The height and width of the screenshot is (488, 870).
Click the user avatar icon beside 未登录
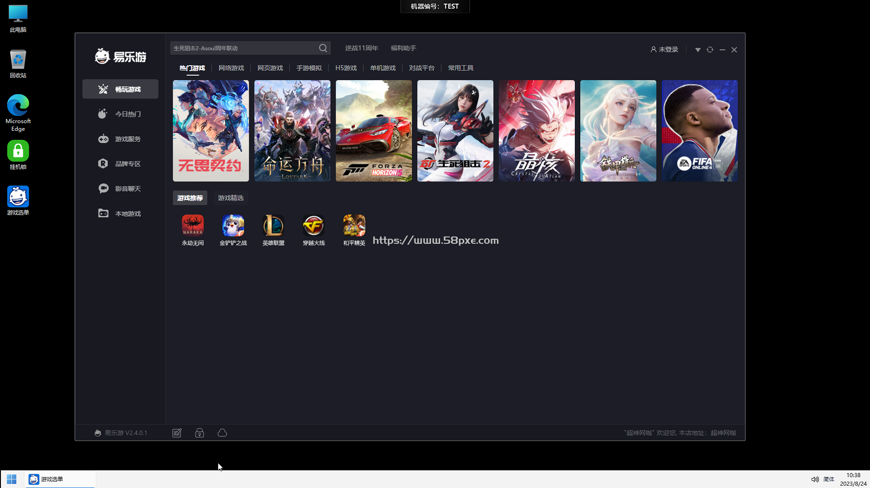tap(653, 49)
